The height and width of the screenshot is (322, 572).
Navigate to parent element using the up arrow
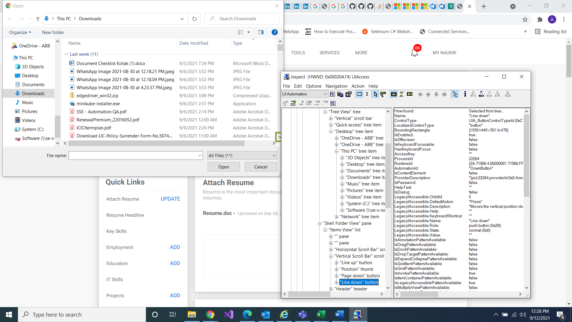[x=428, y=94]
